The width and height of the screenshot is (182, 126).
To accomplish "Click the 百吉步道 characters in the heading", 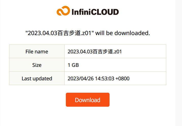I will tap(69, 33).
